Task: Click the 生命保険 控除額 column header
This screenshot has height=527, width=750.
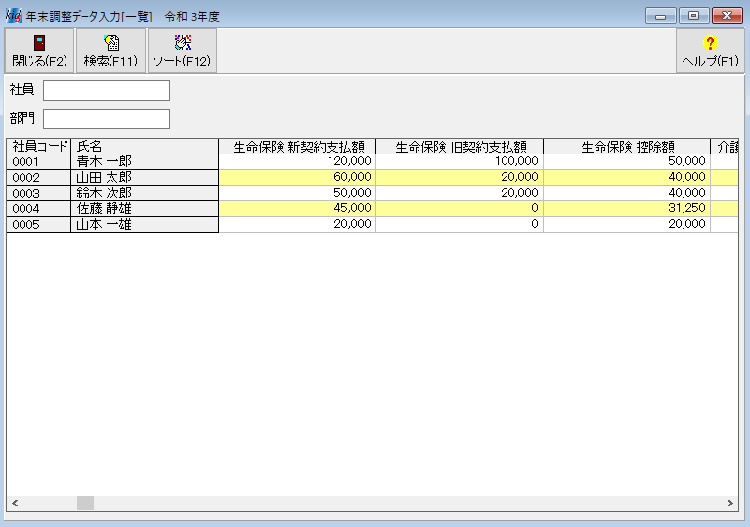Action: point(627,147)
